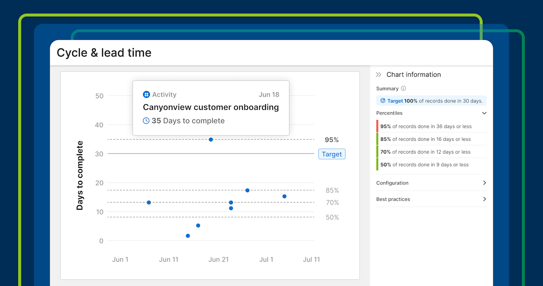Open the Summary info tooltip
This screenshot has width=543, height=286.
[403, 88]
